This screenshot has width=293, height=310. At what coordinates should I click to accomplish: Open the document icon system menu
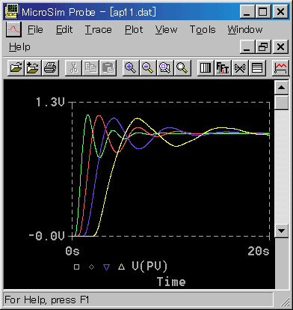(13, 29)
